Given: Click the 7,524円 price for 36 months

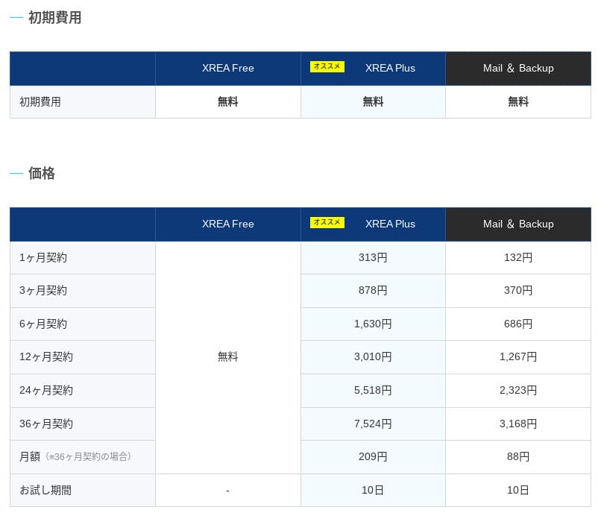Looking at the screenshot, I should point(373,424).
